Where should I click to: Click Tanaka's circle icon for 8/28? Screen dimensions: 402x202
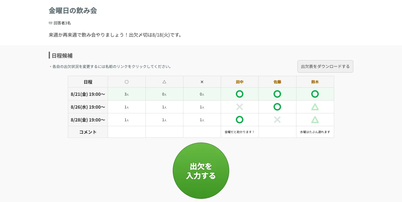click(x=240, y=120)
